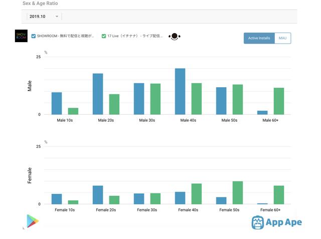Image resolution: width=321 pixels, height=239 pixels.
Task: Click the green Female 50s bar
Action: click(238, 192)
